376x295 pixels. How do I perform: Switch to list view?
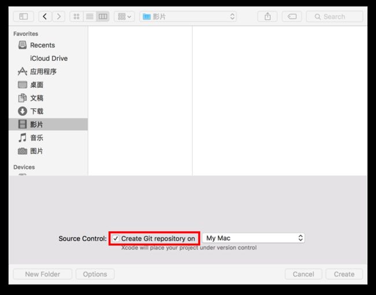coord(90,17)
